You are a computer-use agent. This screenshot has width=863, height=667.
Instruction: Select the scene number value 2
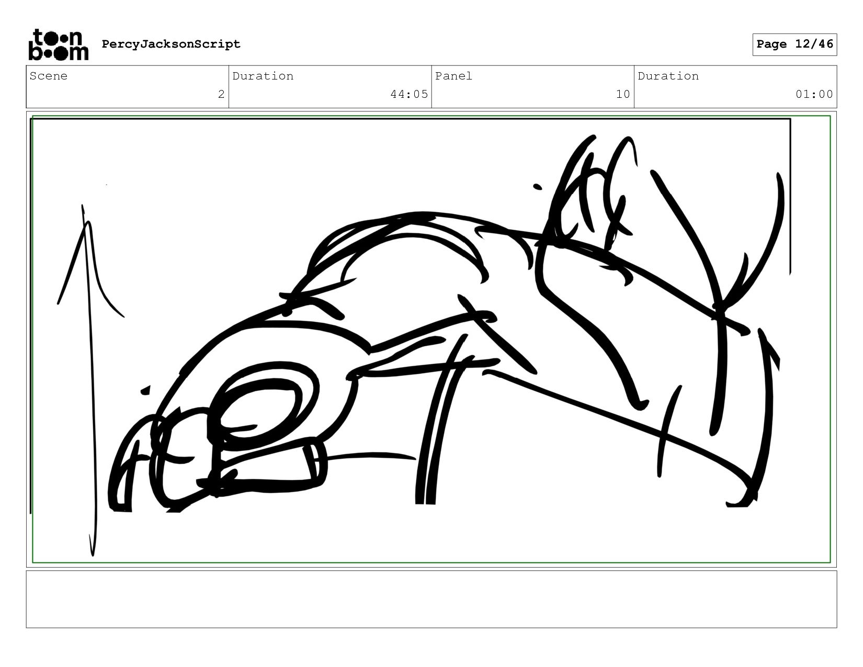(x=221, y=94)
